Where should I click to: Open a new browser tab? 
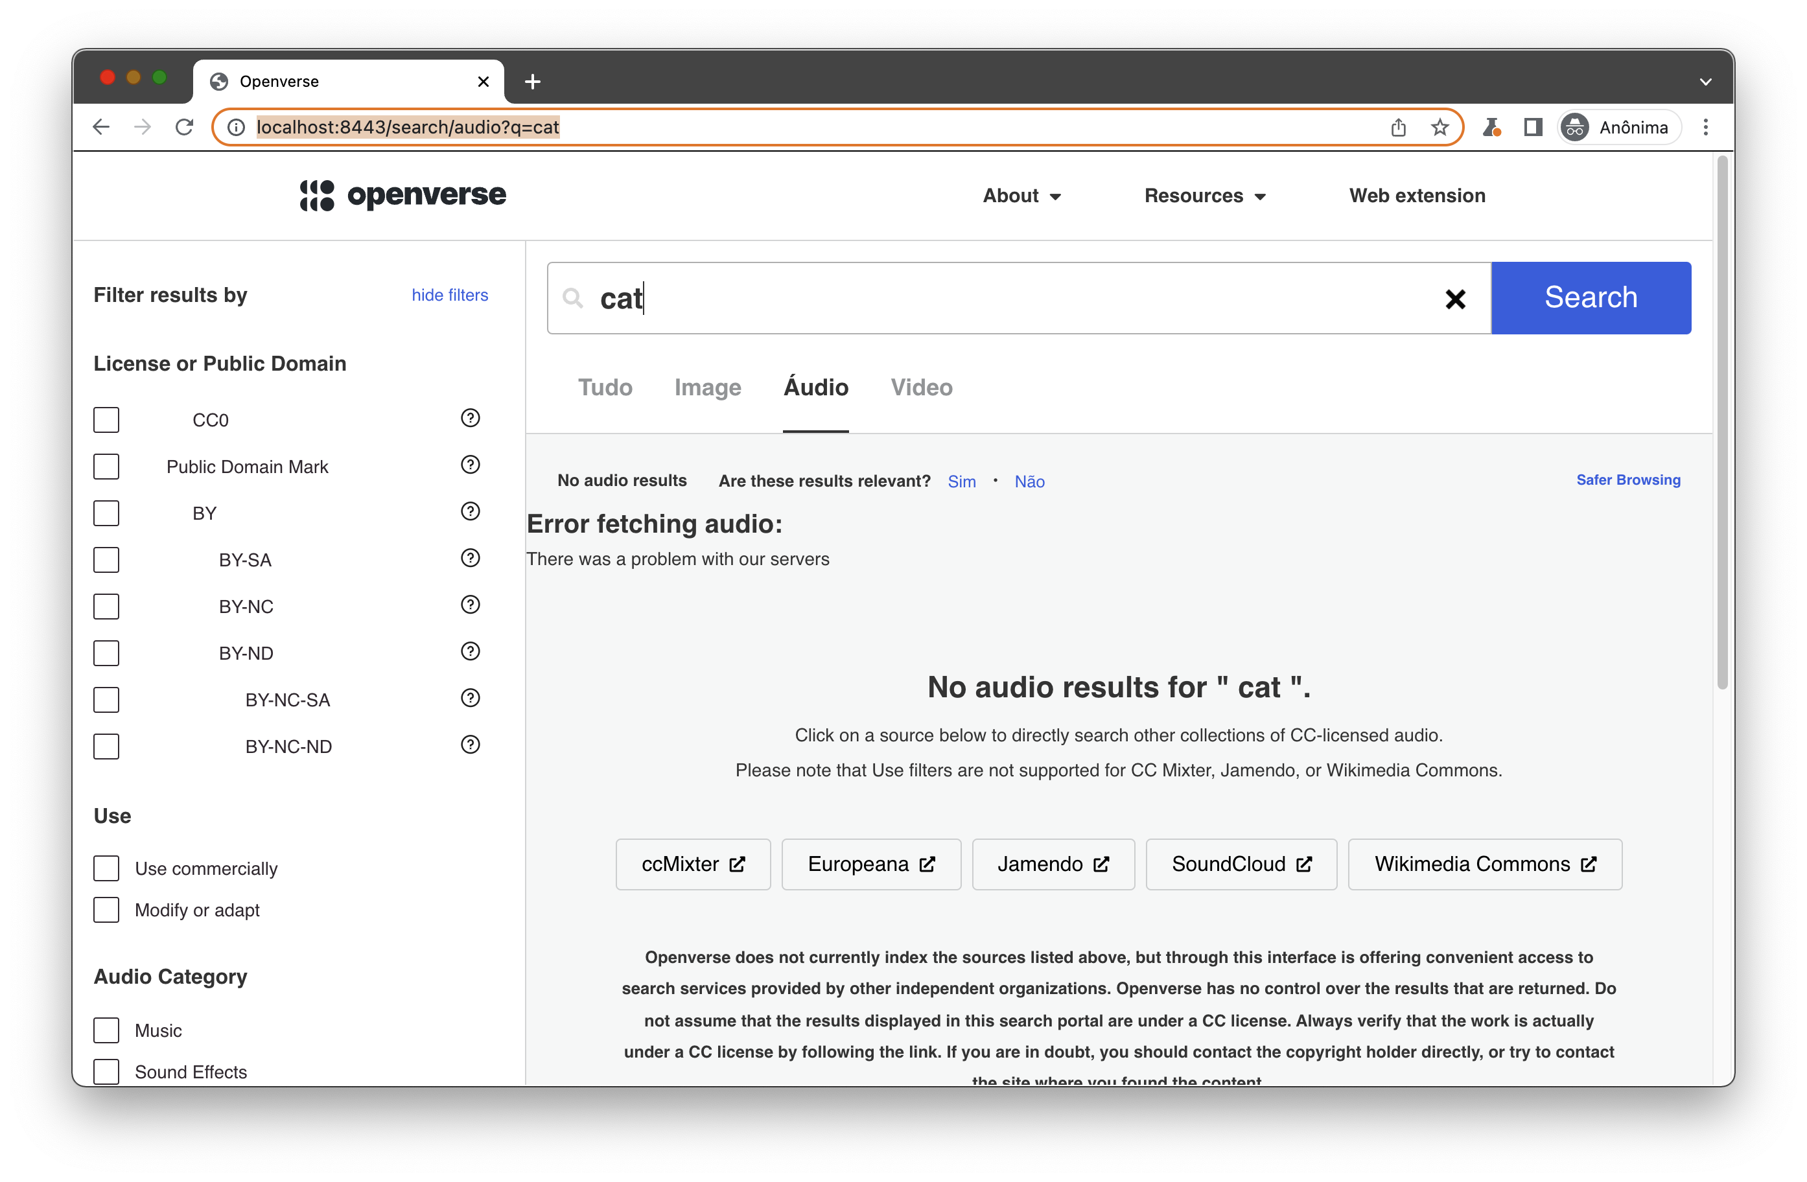pyautogui.click(x=532, y=81)
